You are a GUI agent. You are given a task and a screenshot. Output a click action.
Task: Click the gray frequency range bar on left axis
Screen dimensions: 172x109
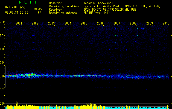[5, 76]
